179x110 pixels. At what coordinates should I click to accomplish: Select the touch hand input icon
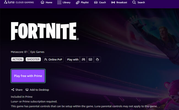(x=97, y=59)
